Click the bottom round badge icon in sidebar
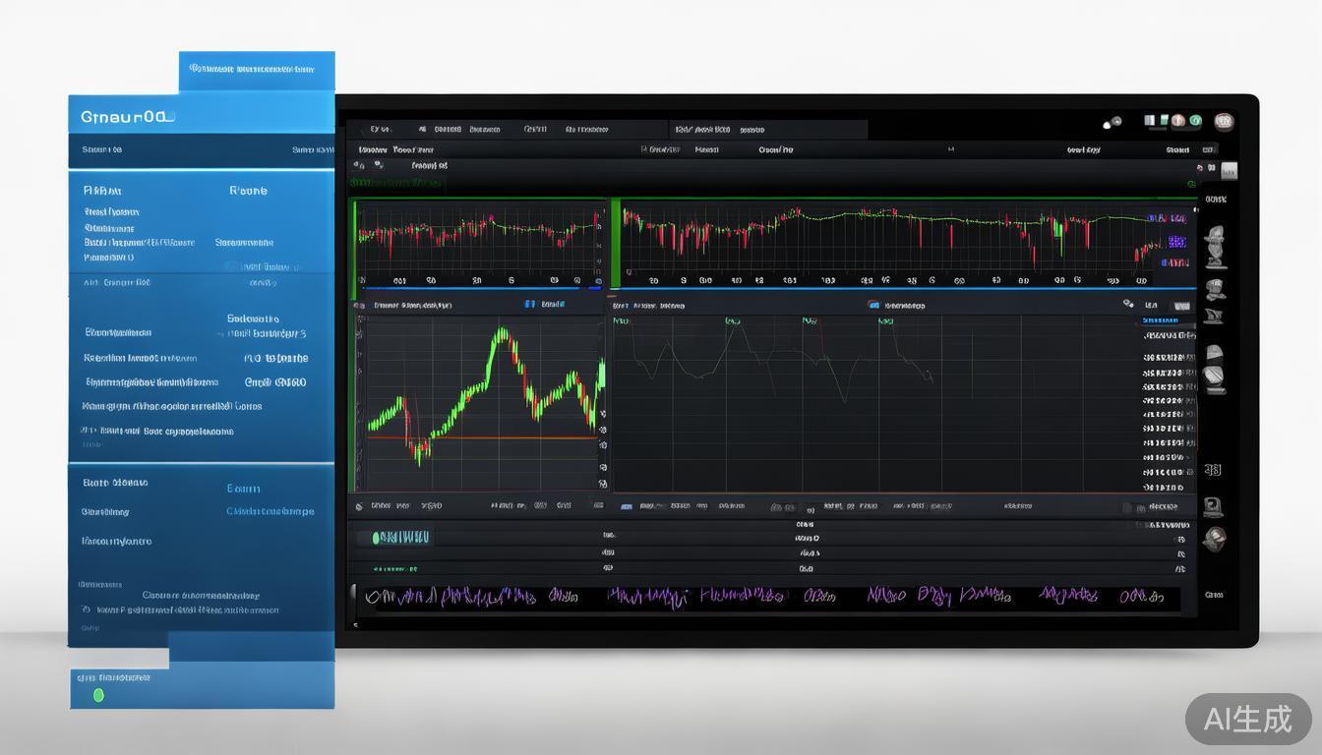 coord(1215,539)
